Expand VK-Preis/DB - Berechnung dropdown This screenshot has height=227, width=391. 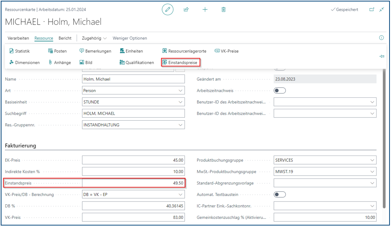click(x=180, y=194)
